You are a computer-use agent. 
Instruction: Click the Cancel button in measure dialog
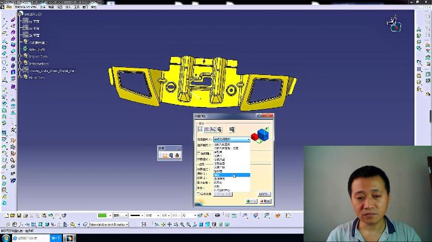coord(265,201)
